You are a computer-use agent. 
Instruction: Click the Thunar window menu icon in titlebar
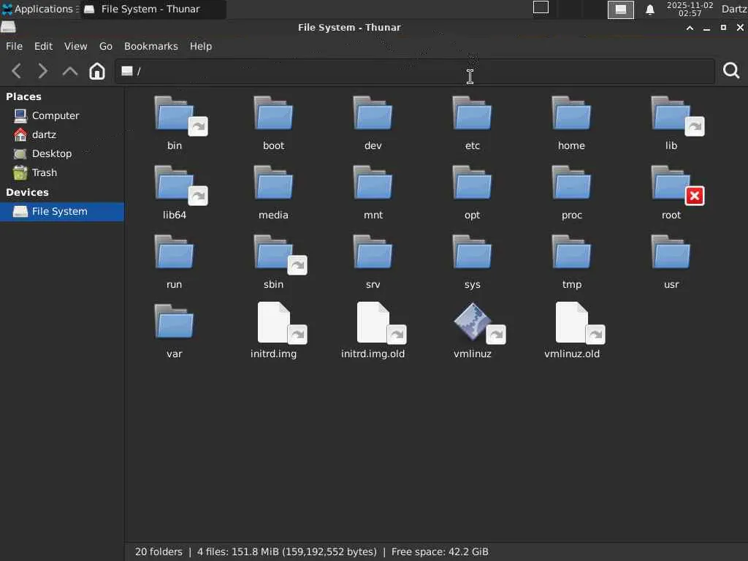pos(8,27)
